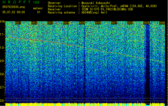Click the 0840 time marker
Screen dimensions: 168x106
click(162, 23)
